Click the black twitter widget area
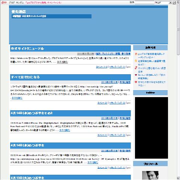The image size is (180, 180). click(151, 128)
